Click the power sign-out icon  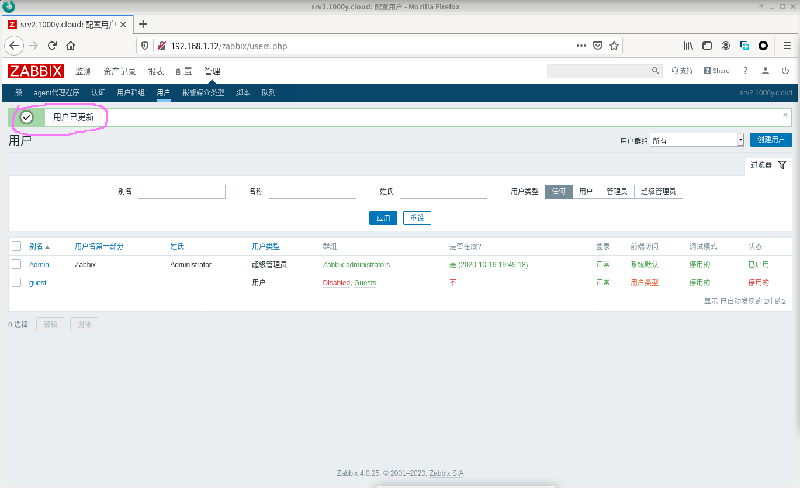point(785,71)
